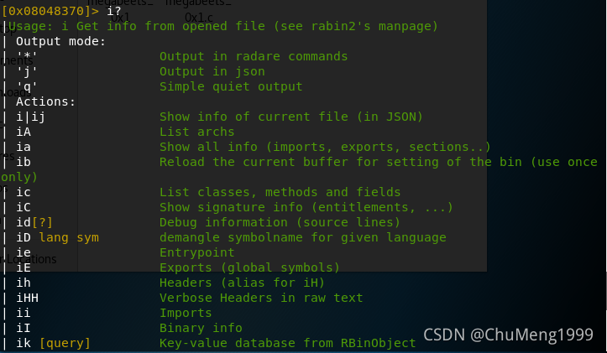Click the '[query]' argument of ik
Screen dimensions: 607x353
(x=65, y=343)
